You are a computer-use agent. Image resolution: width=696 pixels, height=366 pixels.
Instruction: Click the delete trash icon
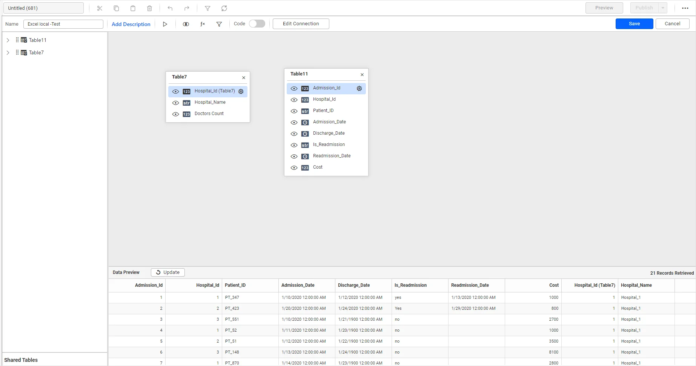point(149,8)
